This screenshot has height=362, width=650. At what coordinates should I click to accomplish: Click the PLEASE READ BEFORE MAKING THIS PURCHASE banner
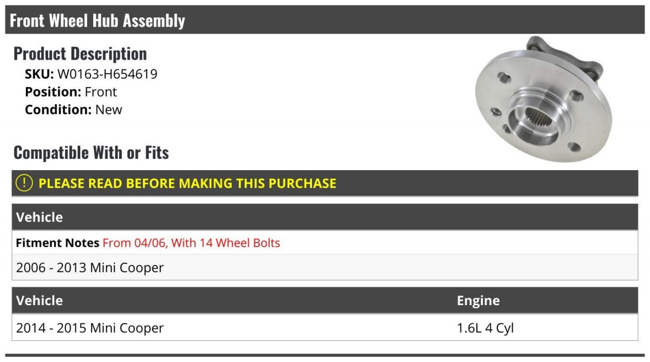click(x=325, y=183)
